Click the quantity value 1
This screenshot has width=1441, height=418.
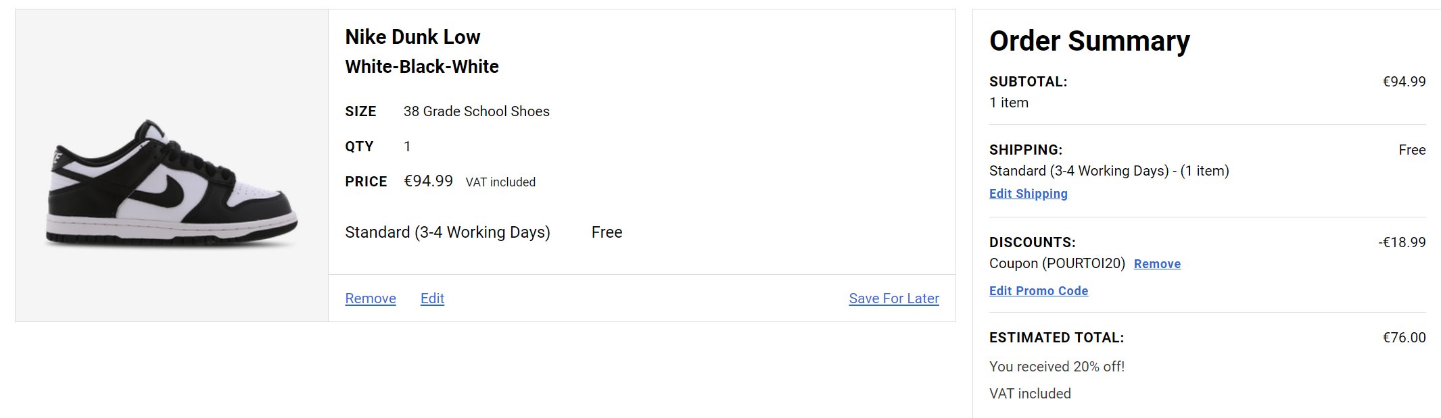tap(407, 147)
